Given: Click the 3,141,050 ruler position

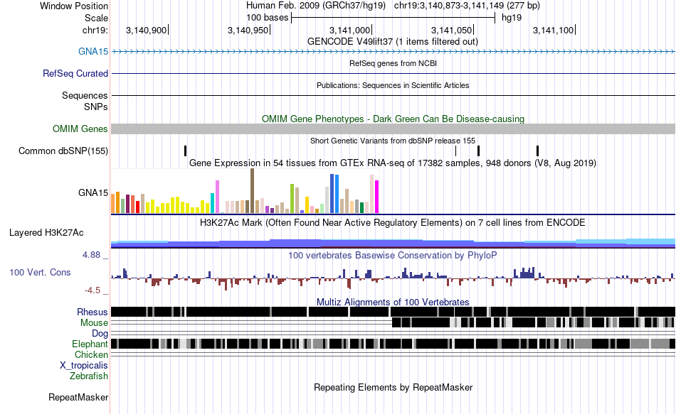Looking at the screenshot, I should (x=452, y=30).
